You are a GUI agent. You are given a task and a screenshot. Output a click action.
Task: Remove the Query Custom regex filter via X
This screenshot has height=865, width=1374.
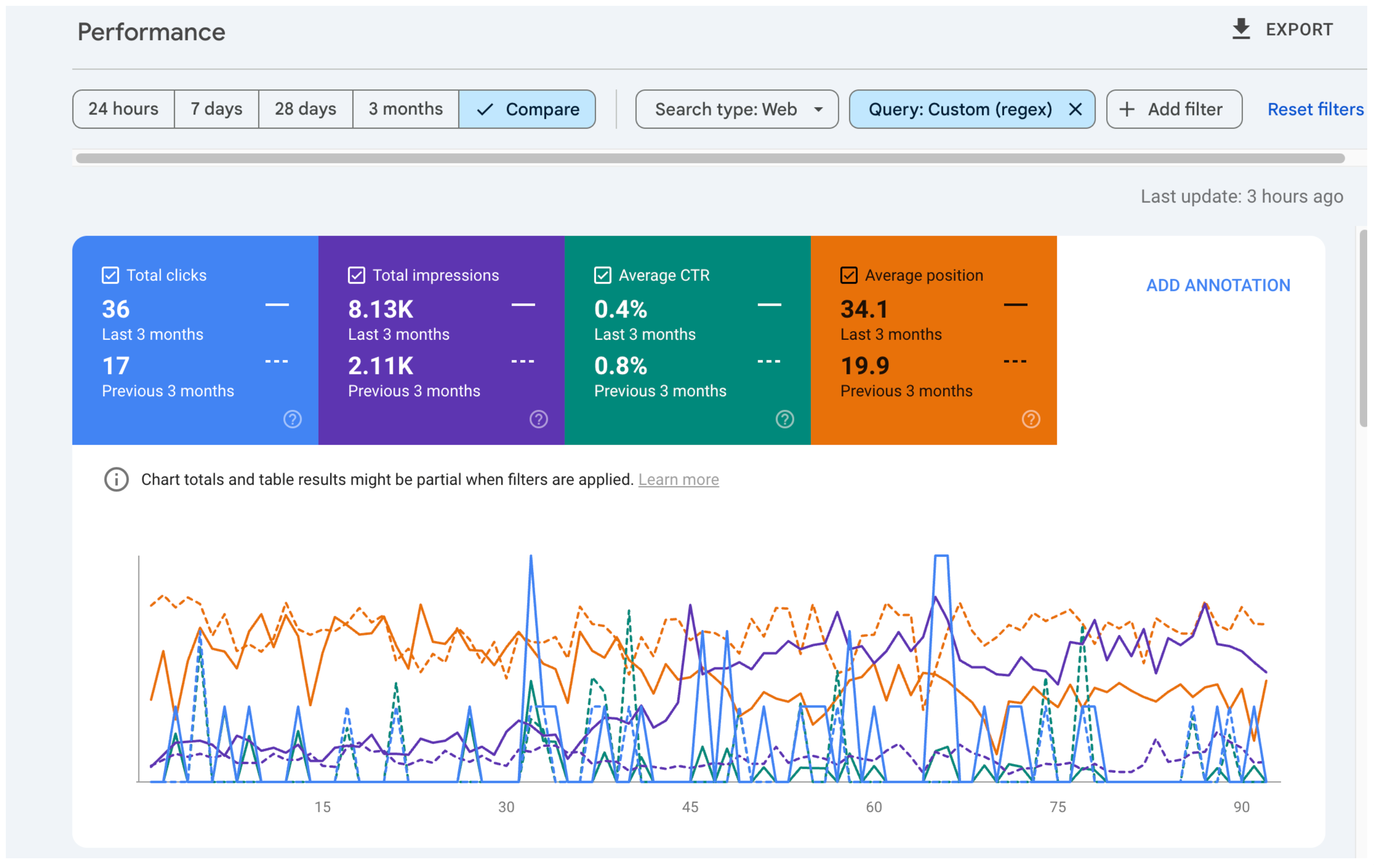(1075, 109)
